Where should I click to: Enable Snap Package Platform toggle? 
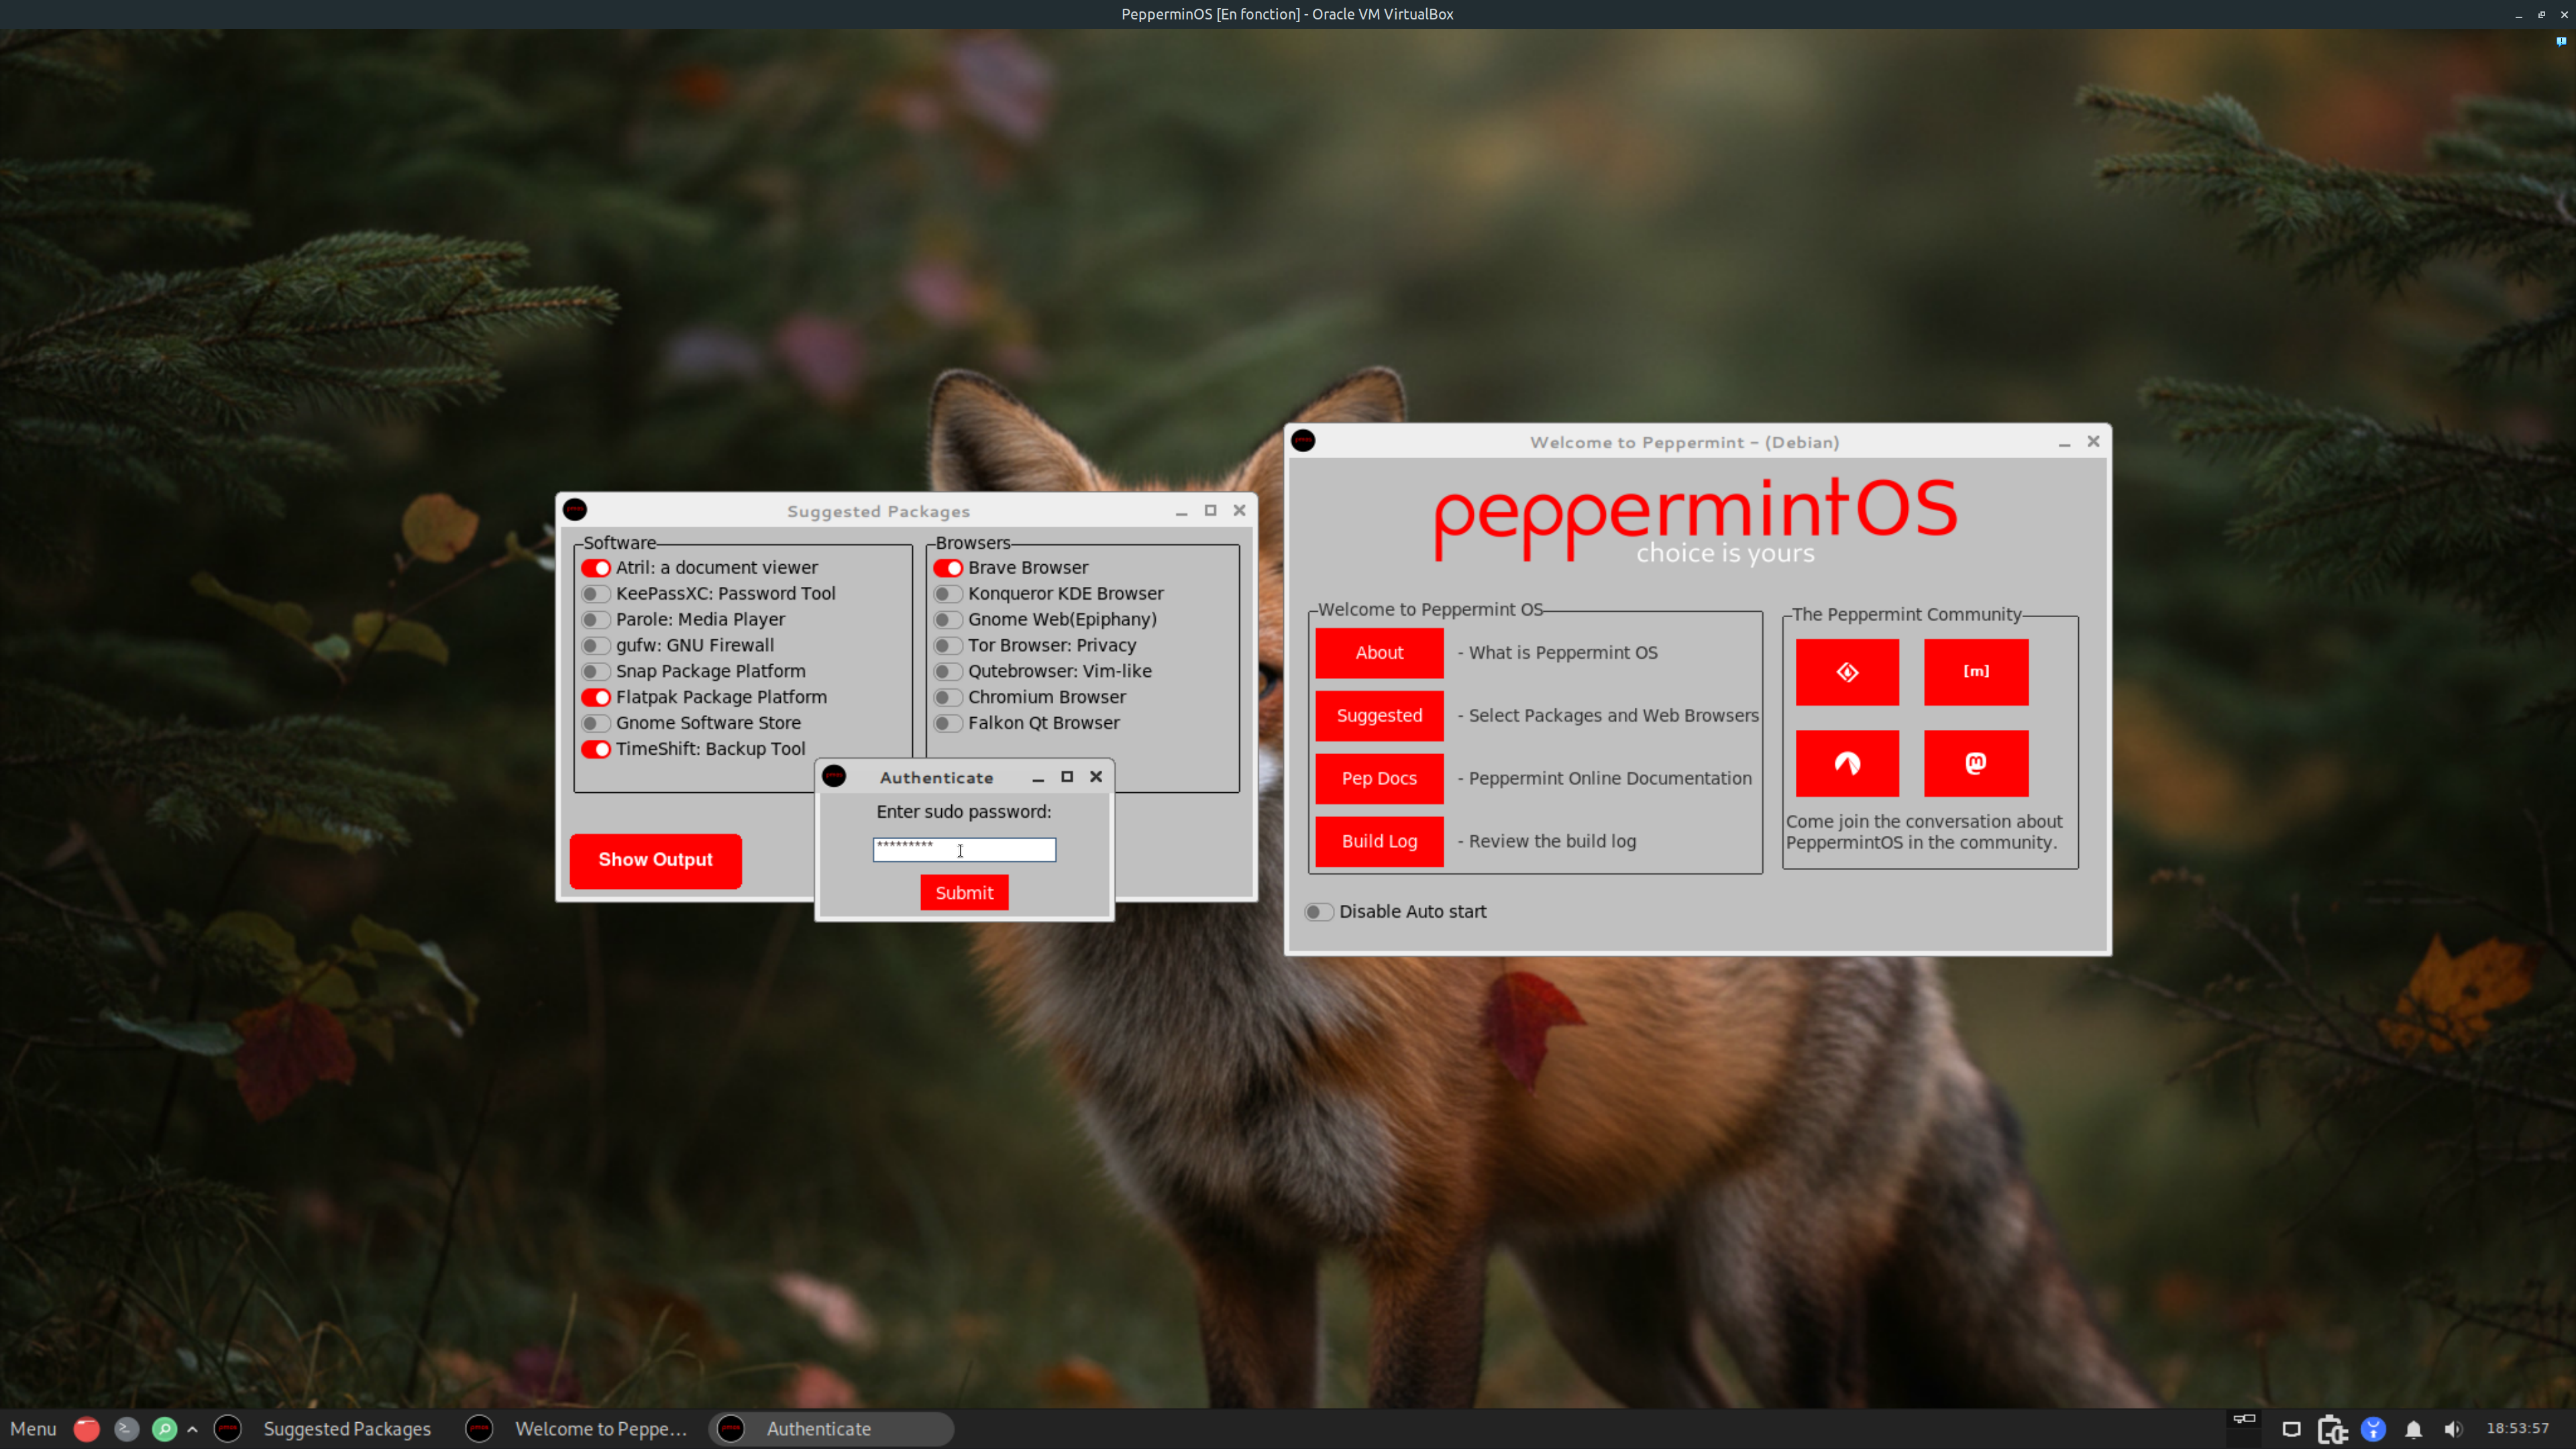pyautogui.click(x=596, y=672)
